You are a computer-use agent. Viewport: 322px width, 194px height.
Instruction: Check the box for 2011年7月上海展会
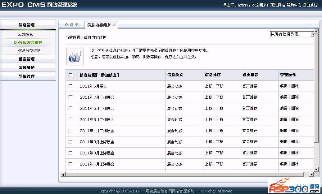coord(70,164)
